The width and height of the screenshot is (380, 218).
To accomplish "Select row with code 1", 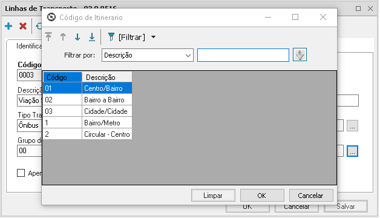I will (x=62, y=123).
